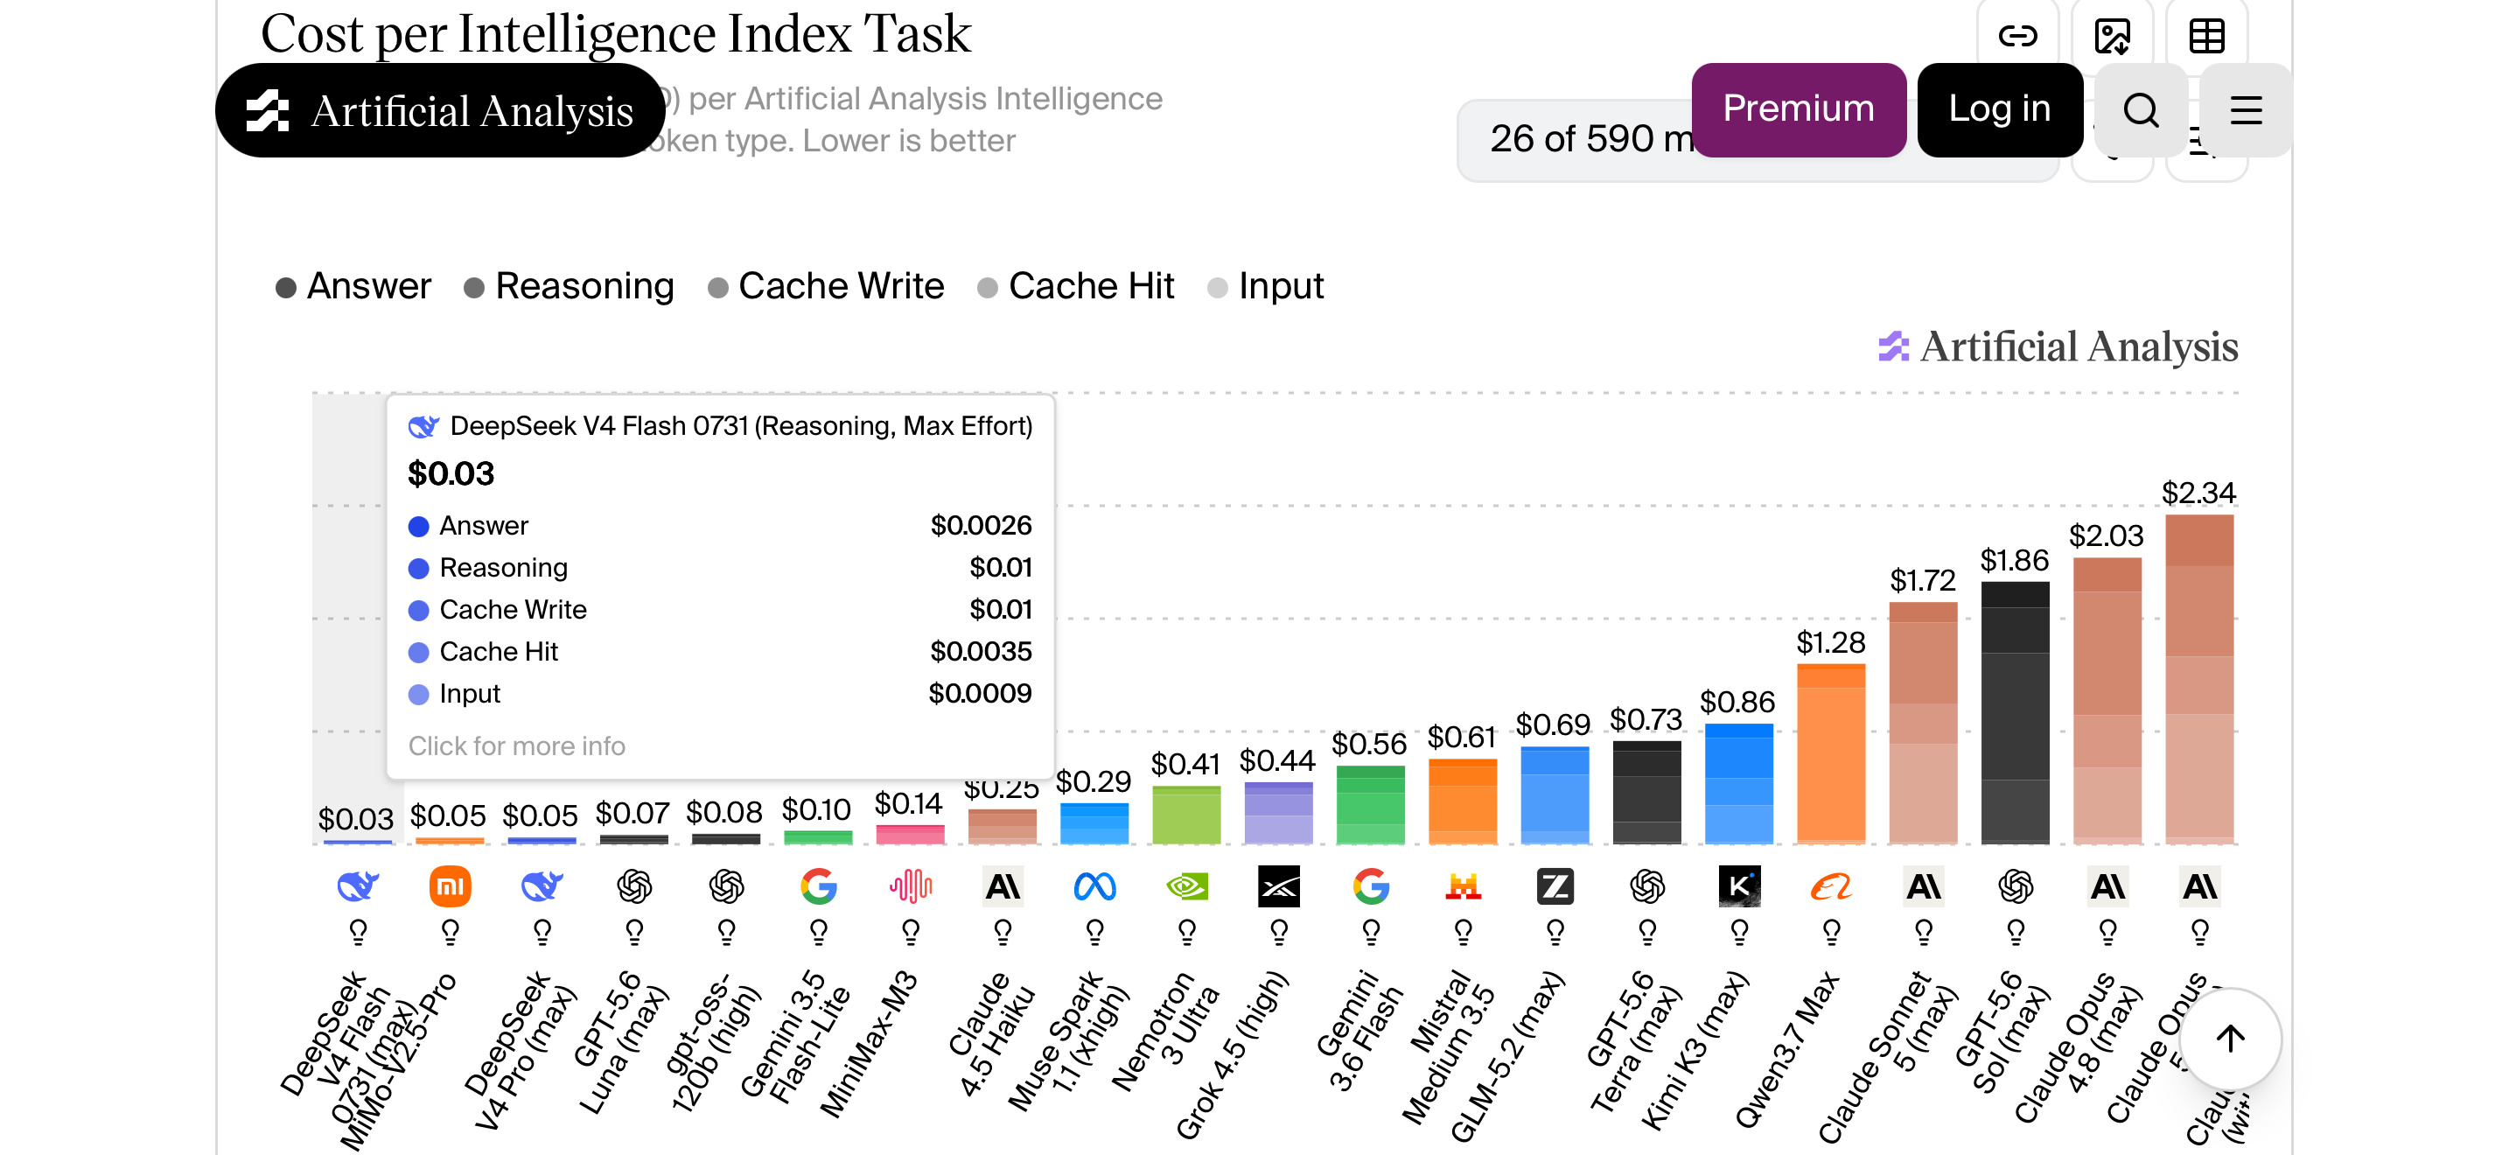The height and width of the screenshot is (1155, 2509).
Task: Click the lightbulb icon under the Meta logo
Action: 1094,933
